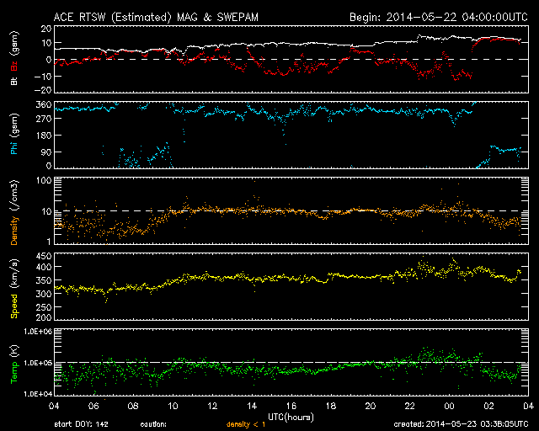Click the "200" tick on the Speed axis
Viewport: 539px width, 431px height.
coord(44,317)
